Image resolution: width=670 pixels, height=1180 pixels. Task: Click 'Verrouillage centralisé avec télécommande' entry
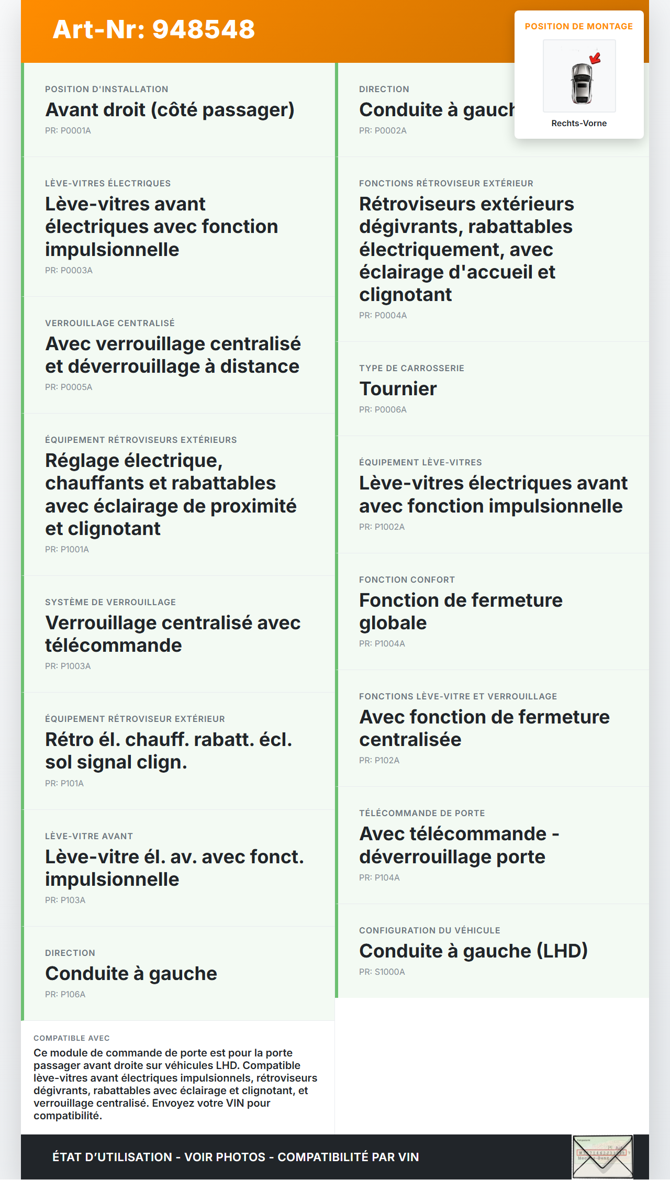click(173, 634)
